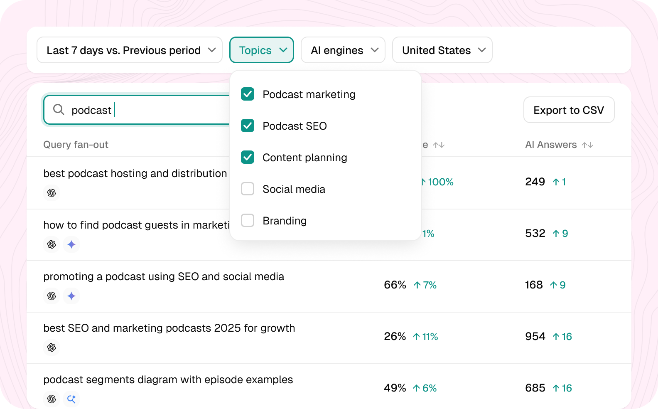Uncheck the Podcast SEO checkbox
Viewport: 658px width, 409px height.
click(248, 126)
